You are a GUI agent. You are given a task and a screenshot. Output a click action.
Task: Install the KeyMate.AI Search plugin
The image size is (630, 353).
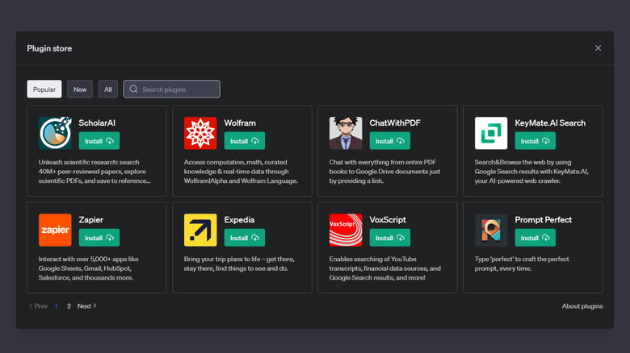click(535, 141)
